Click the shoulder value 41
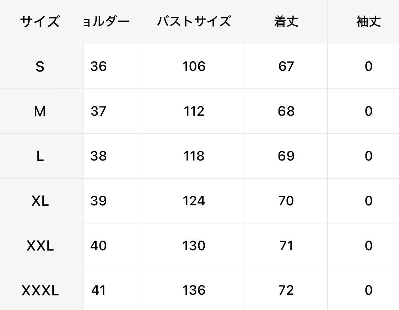This screenshot has width=399, height=310. click(x=98, y=291)
